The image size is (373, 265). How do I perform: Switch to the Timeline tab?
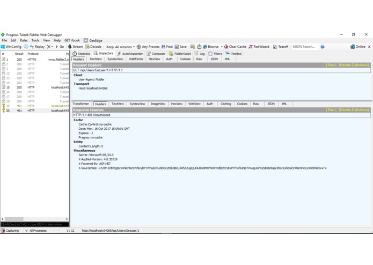(x=233, y=54)
